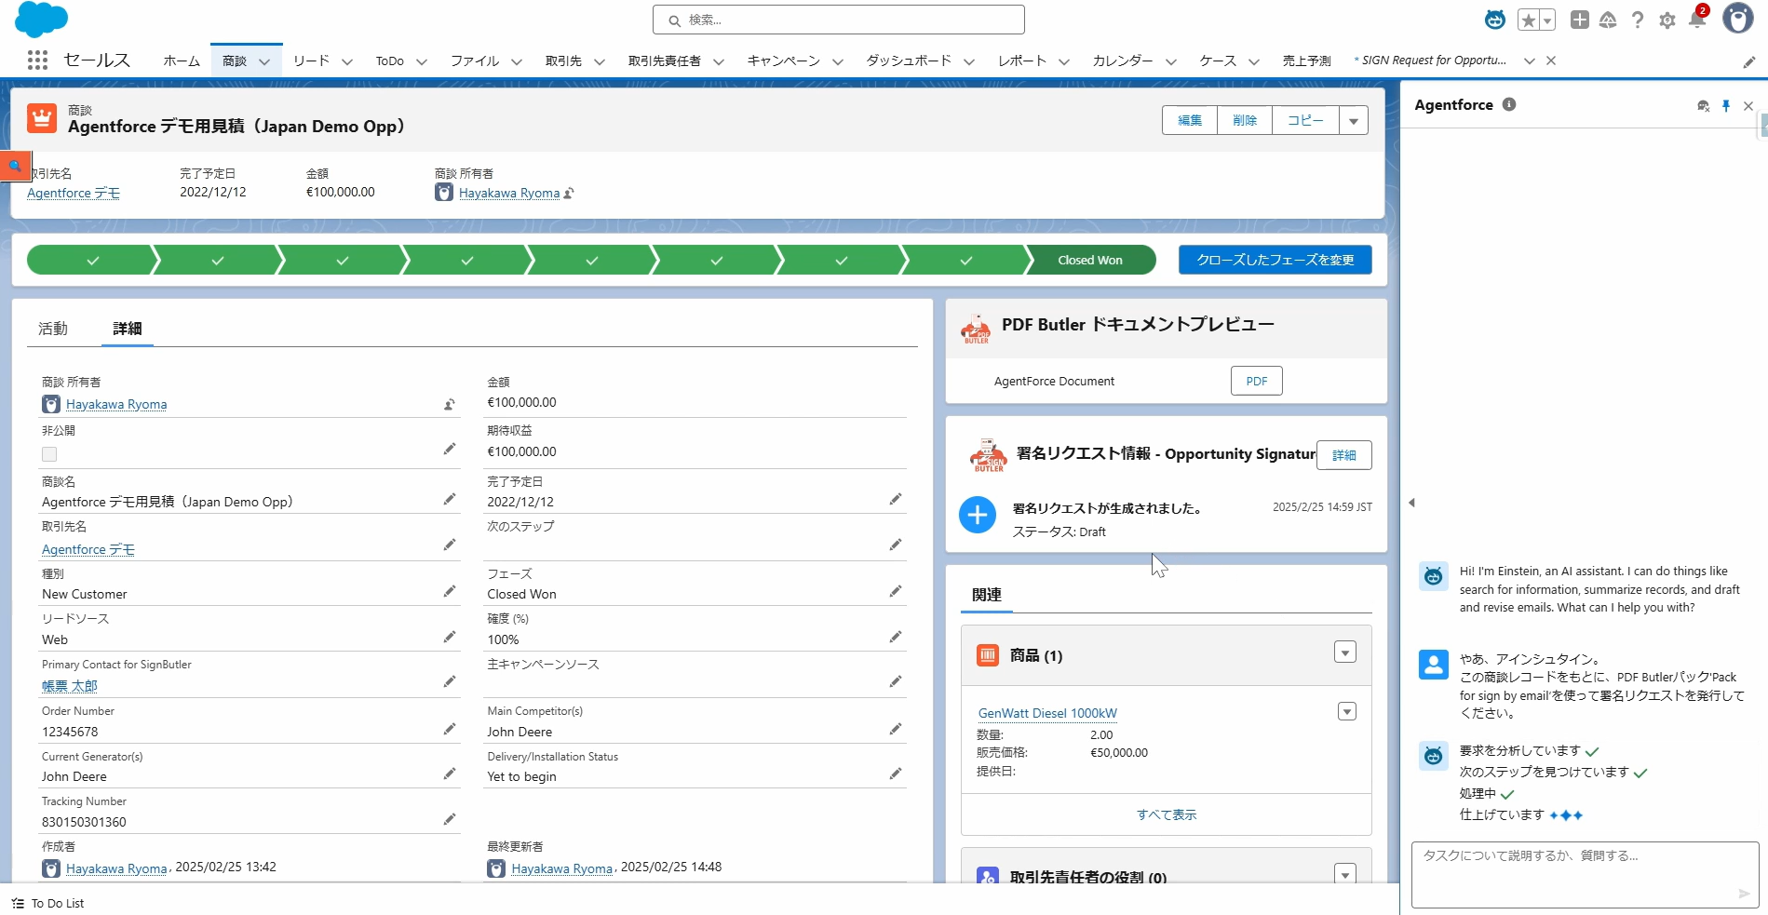Open the 取引先 tab dropdown chevron
1768x915 pixels.
click(x=600, y=61)
